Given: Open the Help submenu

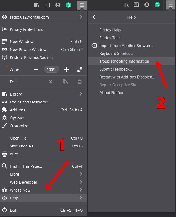Looking at the screenshot, I should tap(43, 198).
